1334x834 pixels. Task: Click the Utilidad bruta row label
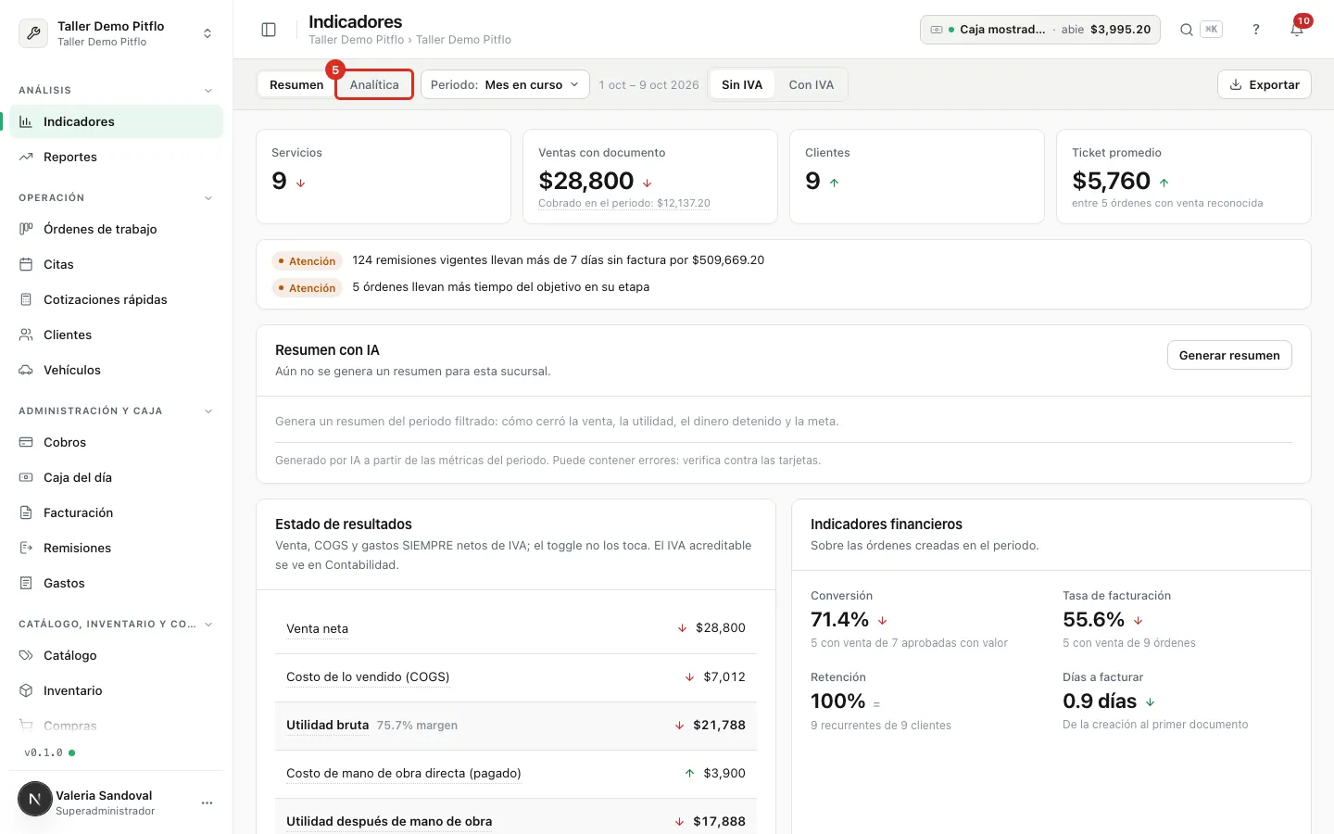tap(328, 725)
